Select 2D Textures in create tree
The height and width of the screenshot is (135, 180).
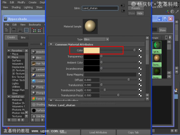click(18, 70)
